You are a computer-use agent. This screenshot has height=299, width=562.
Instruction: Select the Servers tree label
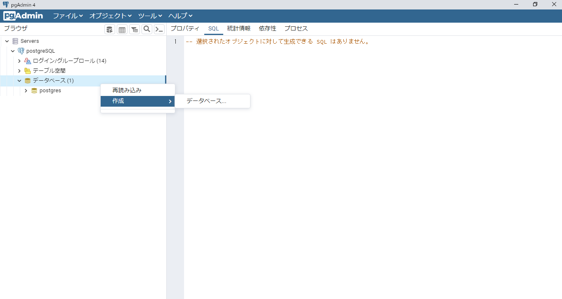pyautogui.click(x=30, y=41)
